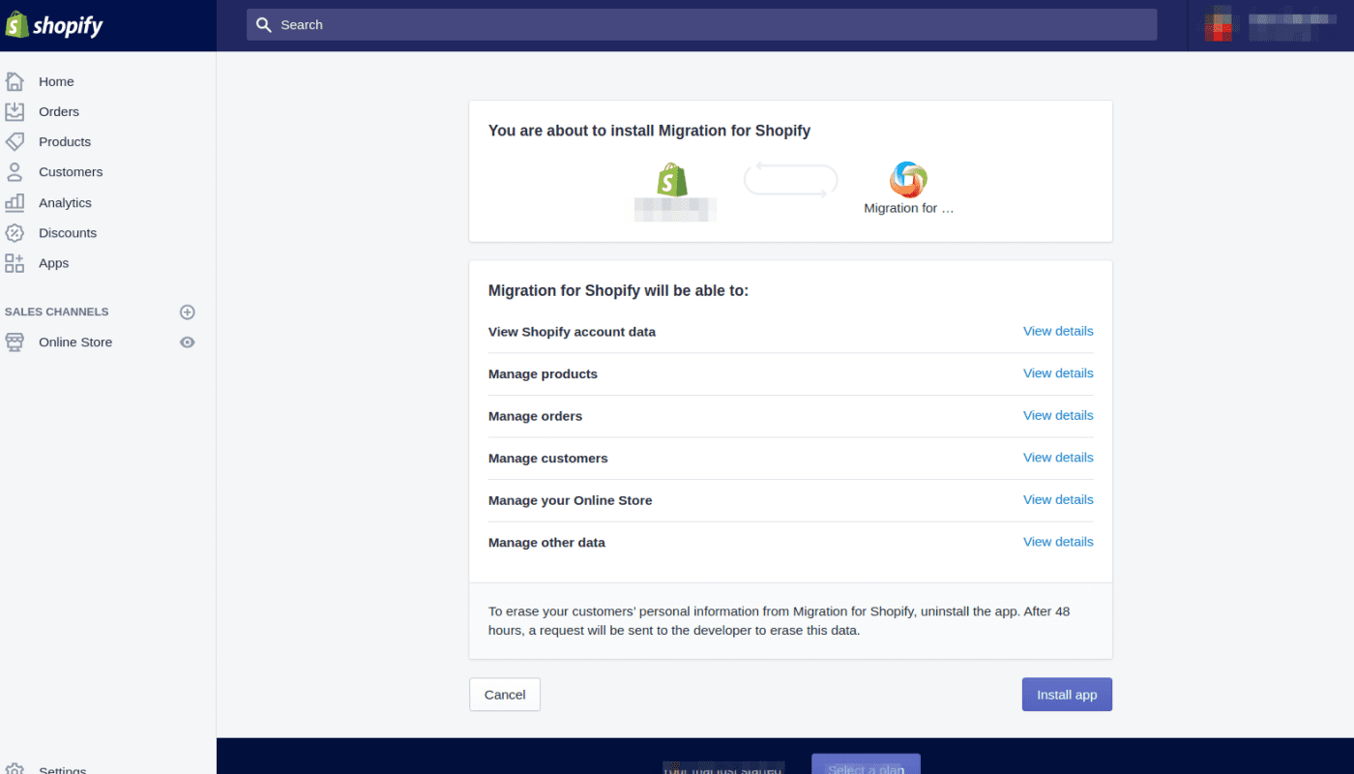Click the 'Manage products' permission text

[543, 373]
